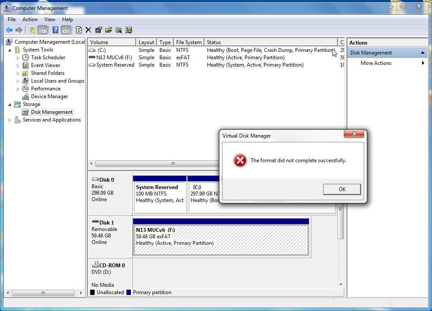Click the open folder toolbar icon
This screenshot has height=311, width=432.
pyautogui.click(x=108, y=30)
